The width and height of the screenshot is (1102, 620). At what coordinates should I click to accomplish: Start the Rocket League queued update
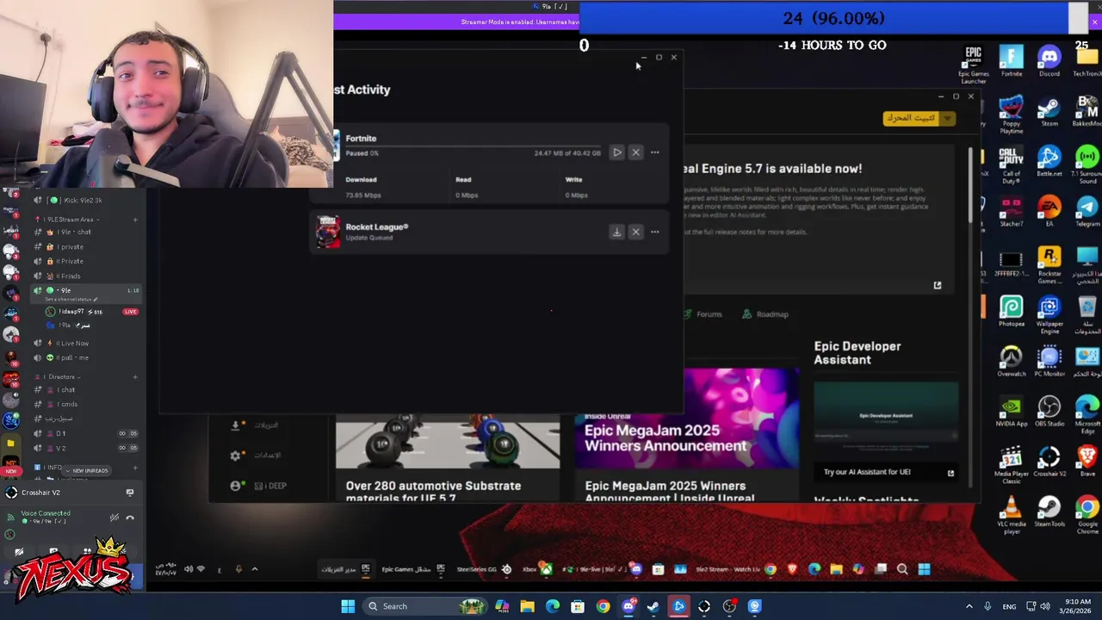click(616, 232)
